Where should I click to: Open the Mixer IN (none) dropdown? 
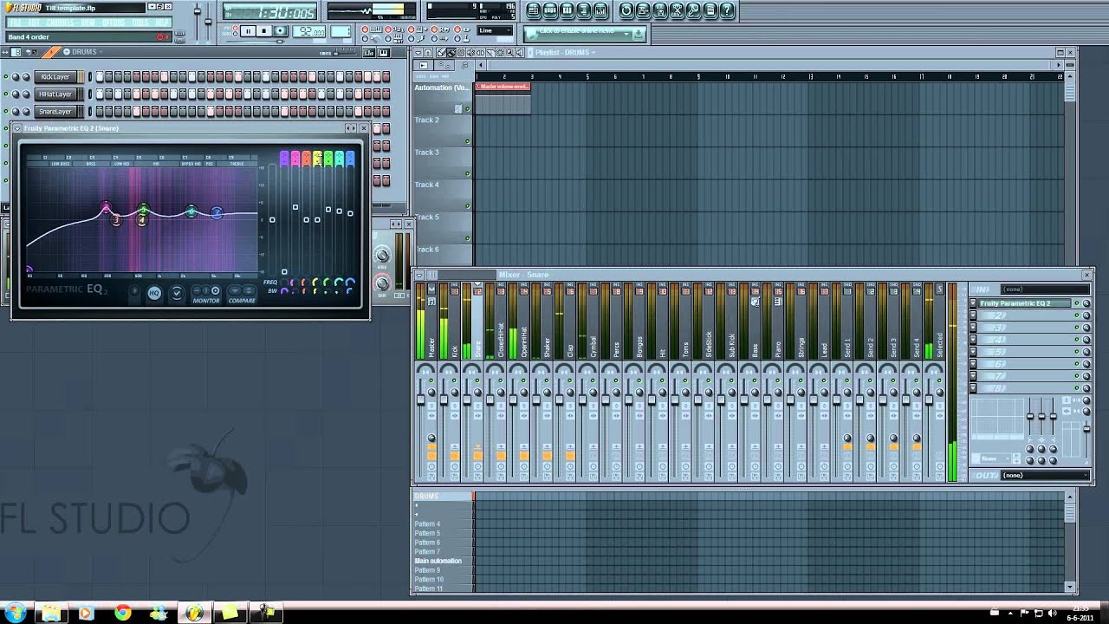coord(1044,289)
